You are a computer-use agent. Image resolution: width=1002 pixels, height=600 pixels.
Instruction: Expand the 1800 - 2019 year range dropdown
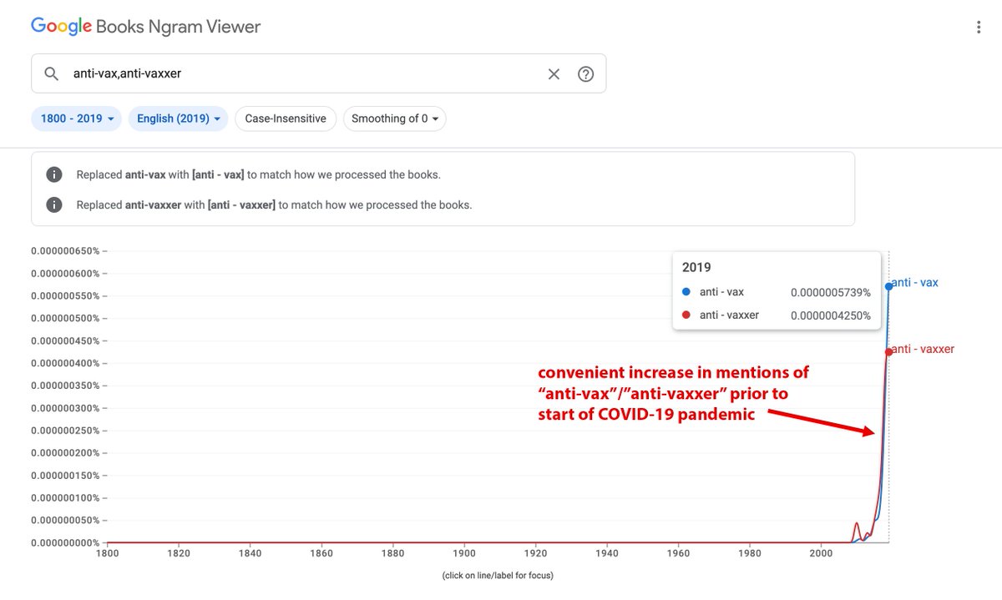click(77, 118)
